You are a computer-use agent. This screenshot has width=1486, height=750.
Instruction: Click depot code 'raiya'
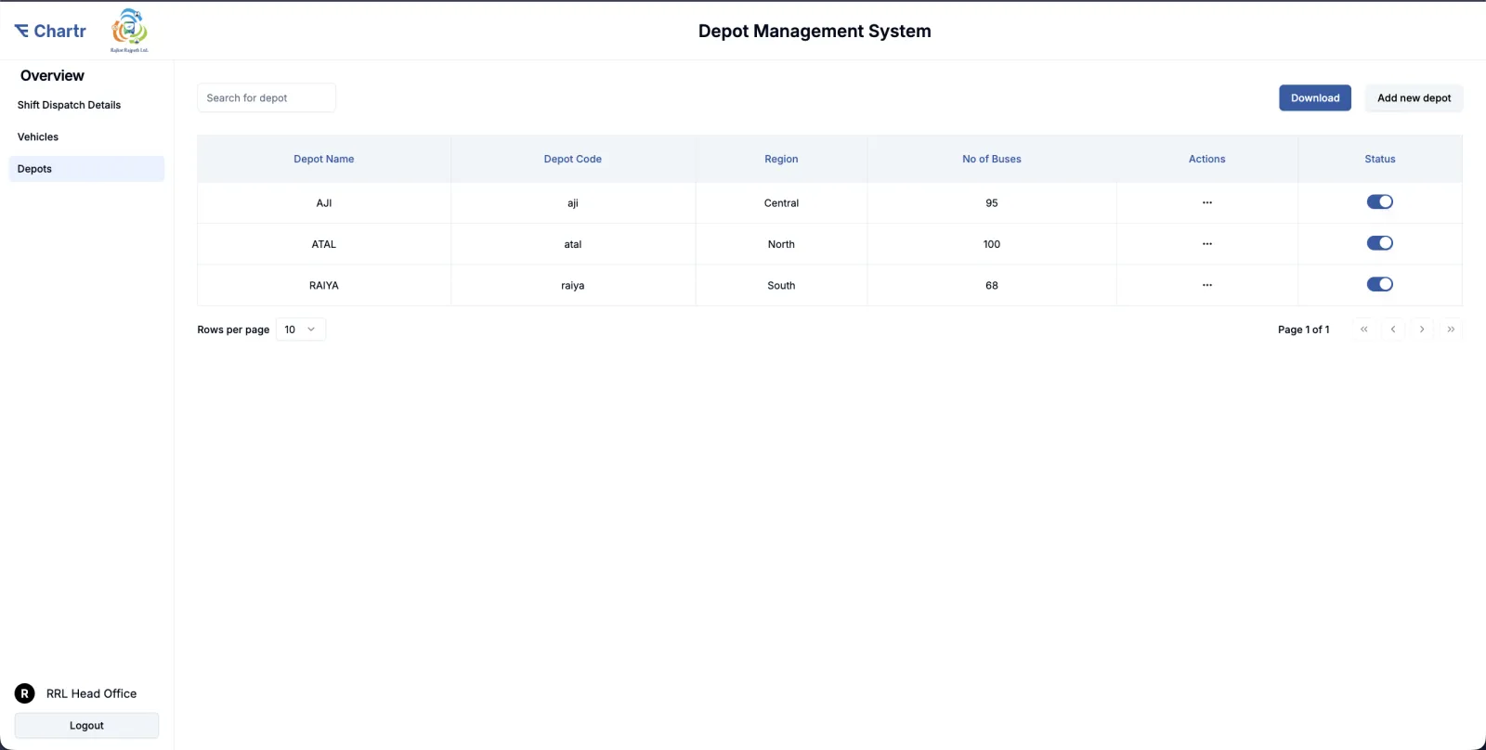click(x=573, y=285)
